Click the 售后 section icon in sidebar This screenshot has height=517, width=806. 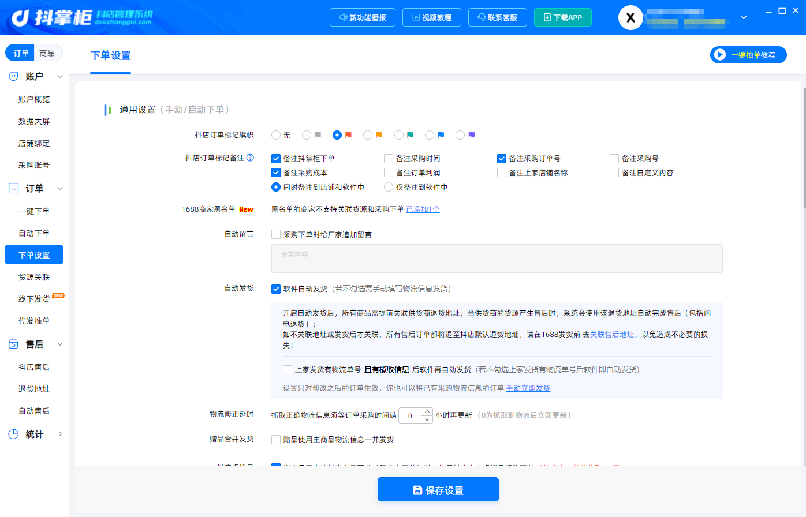(13, 344)
